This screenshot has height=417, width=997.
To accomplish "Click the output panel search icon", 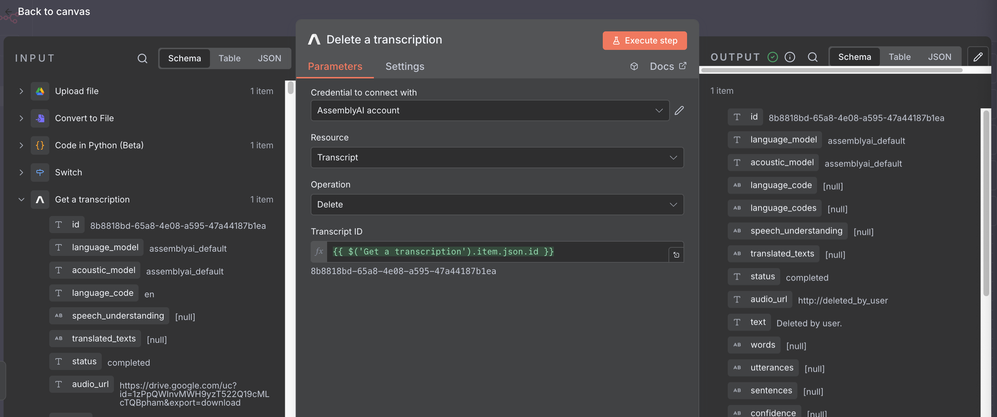I will tap(812, 57).
